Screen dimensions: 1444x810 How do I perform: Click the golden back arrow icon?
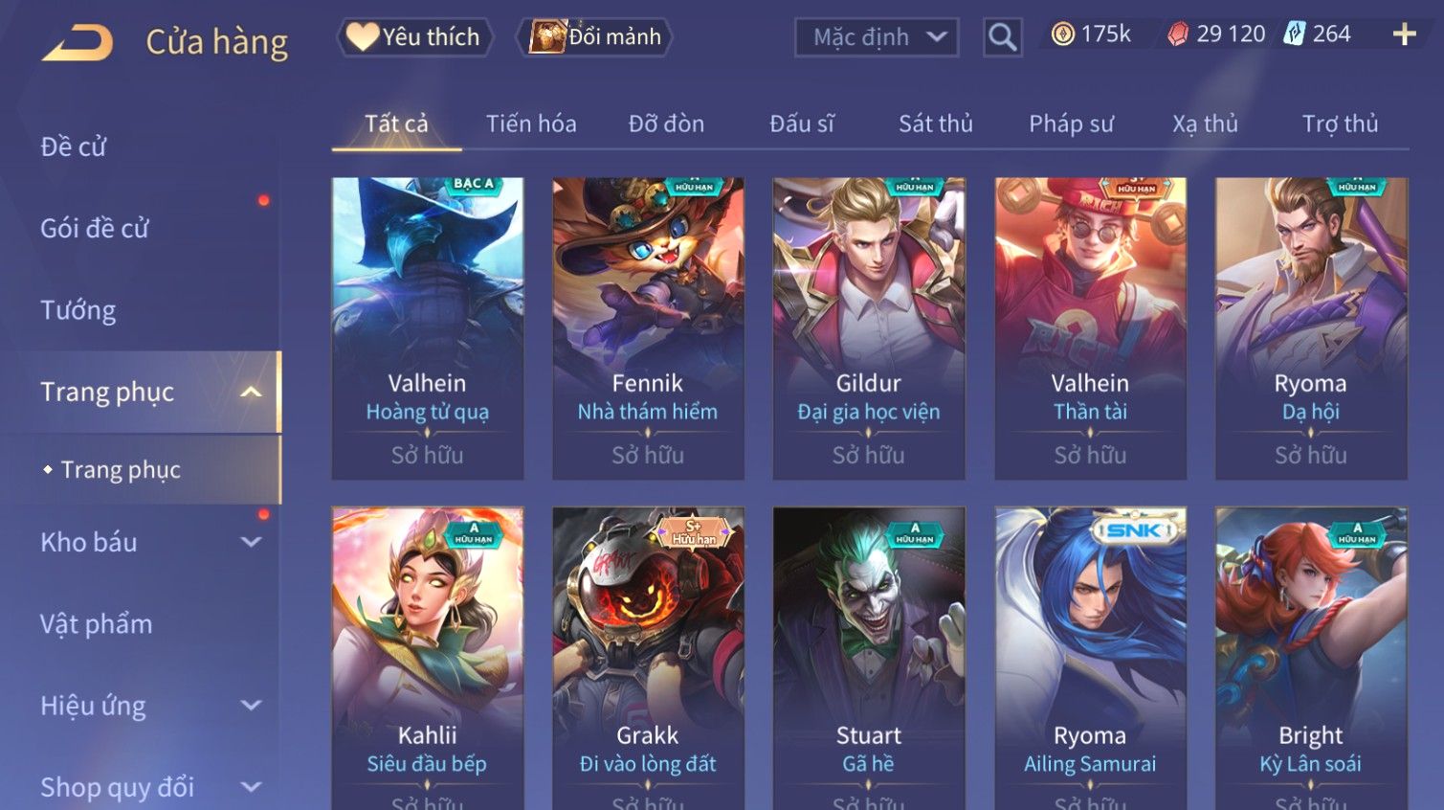pos(78,43)
